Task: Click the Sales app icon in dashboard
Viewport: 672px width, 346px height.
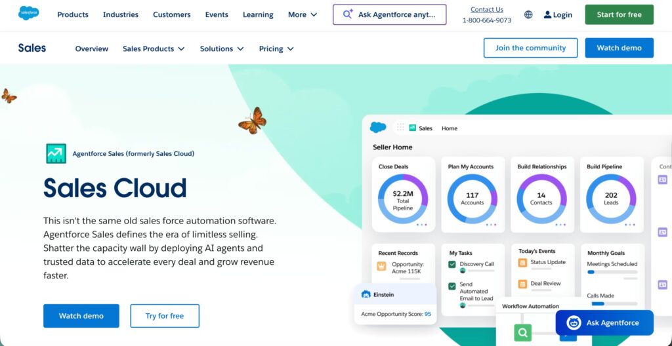Action: [x=412, y=128]
